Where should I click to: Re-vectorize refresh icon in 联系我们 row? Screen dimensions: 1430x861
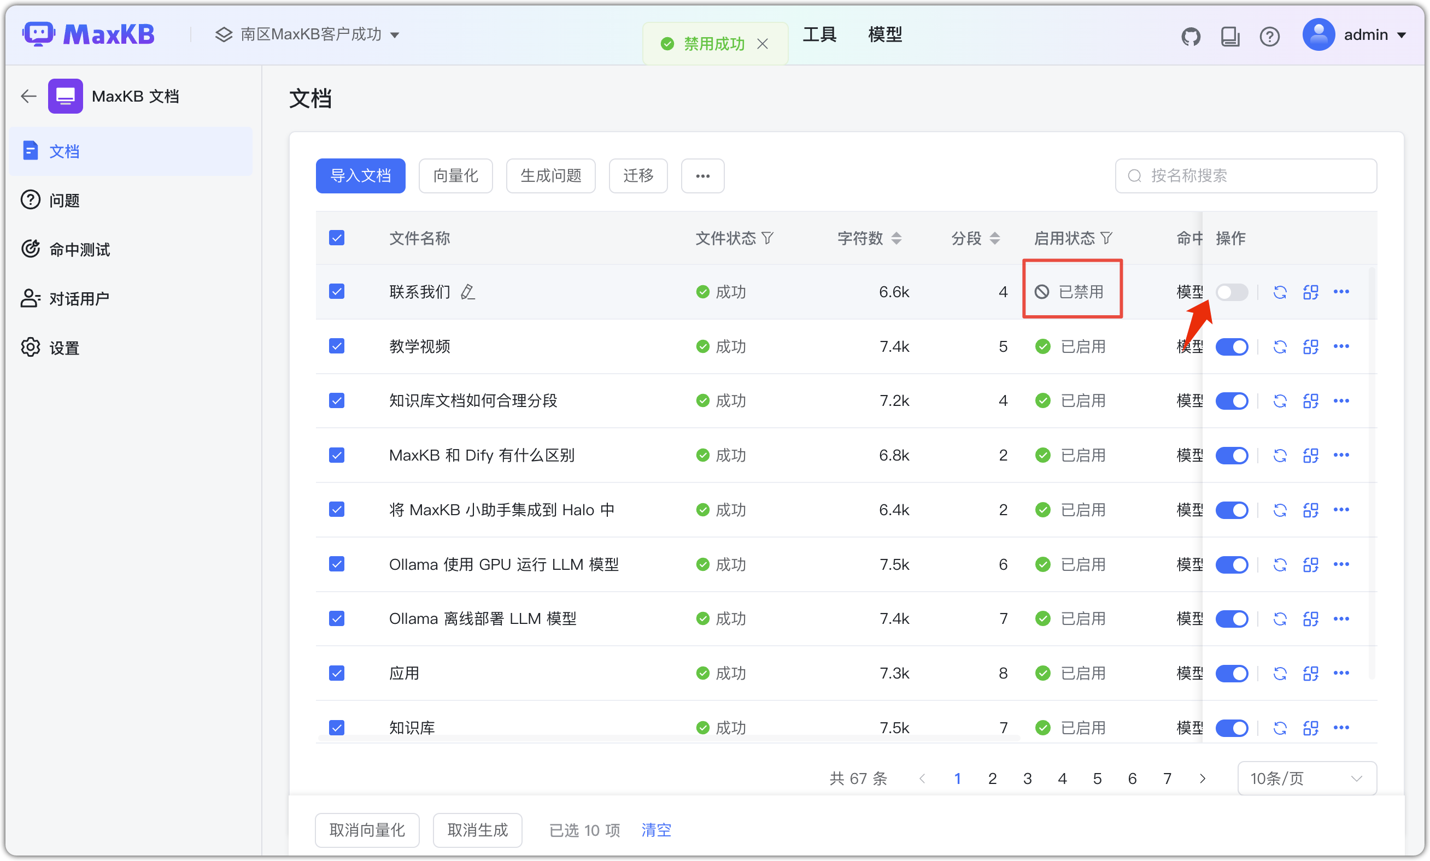point(1280,292)
